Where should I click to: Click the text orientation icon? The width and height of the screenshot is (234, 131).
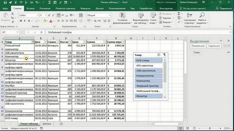click(71, 15)
